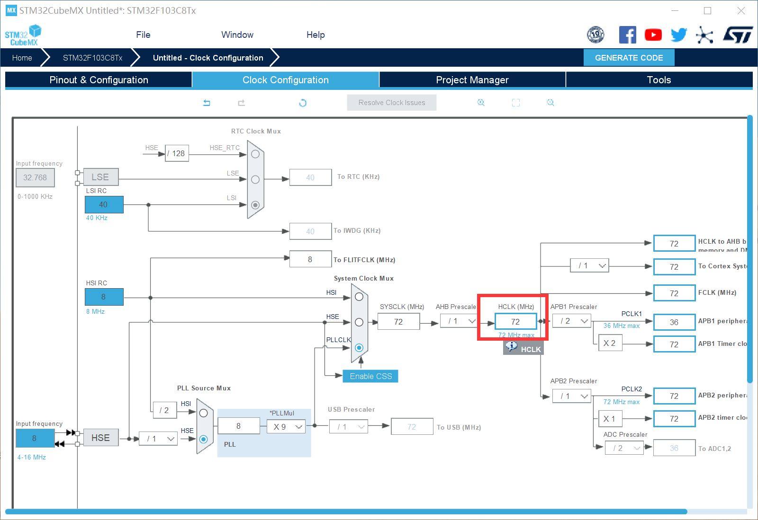Image resolution: width=758 pixels, height=520 pixels.
Task: Select HSE in the PLL Source Mux
Action: pos(204,439)
